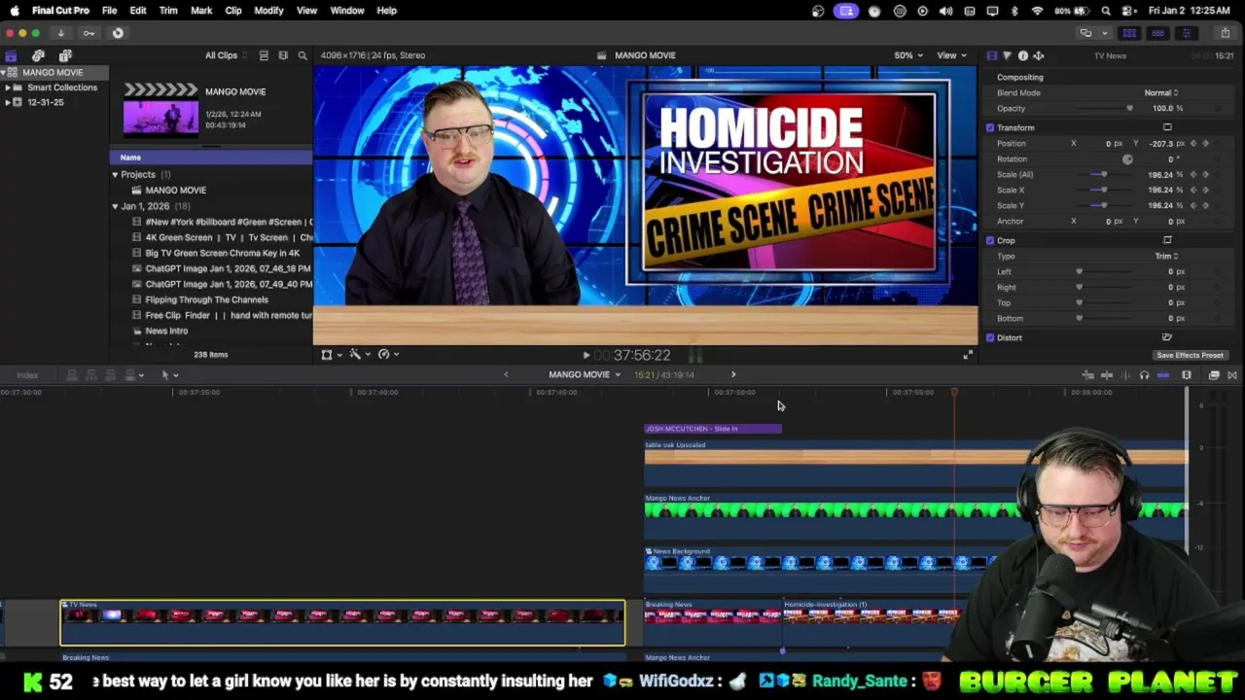Open the Photos and Audio sidebar

point(38,55)
